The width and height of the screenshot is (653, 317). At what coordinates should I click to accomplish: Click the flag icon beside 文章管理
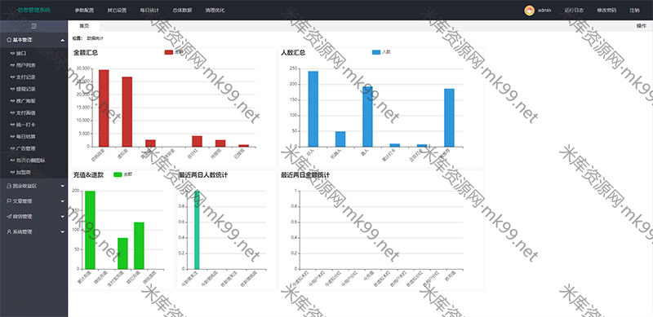coord(9,201)
